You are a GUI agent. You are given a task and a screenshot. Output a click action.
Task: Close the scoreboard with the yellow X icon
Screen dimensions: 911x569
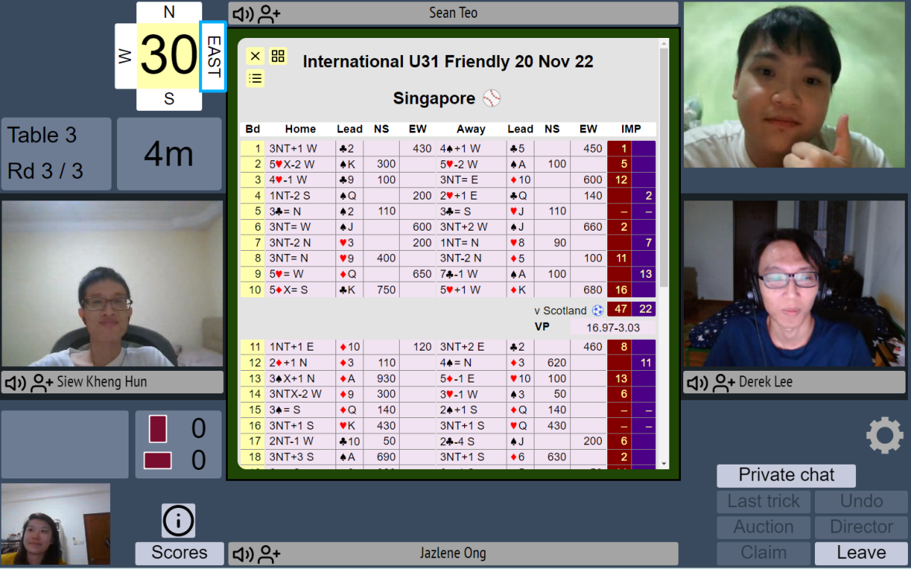[x=255, y=57]
